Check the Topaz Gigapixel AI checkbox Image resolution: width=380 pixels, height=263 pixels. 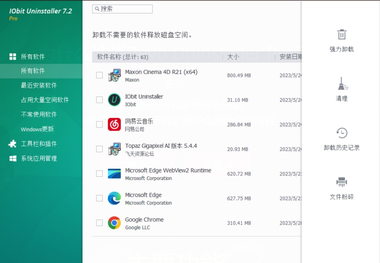pos(99,149)
